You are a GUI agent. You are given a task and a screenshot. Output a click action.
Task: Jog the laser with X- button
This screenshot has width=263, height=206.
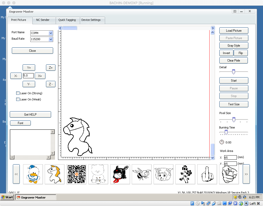pos(16,76)
